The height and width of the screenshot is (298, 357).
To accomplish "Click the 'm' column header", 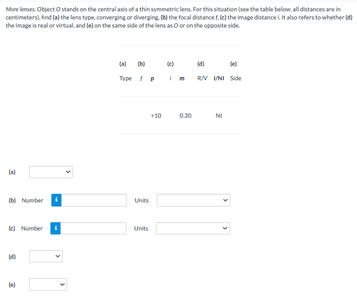I will tap(182, 78).
